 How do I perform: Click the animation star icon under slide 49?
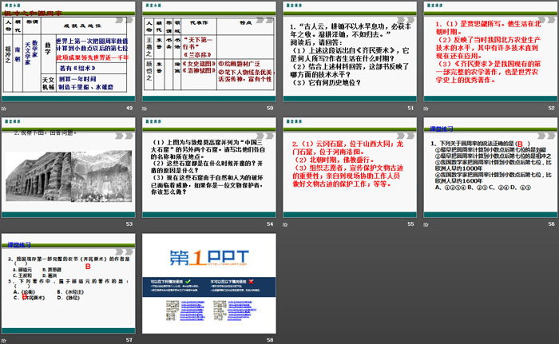5,108
